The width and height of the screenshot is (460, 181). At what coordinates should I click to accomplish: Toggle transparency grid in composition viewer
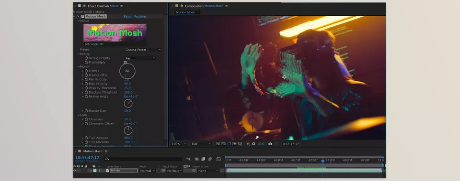[224, 144]
